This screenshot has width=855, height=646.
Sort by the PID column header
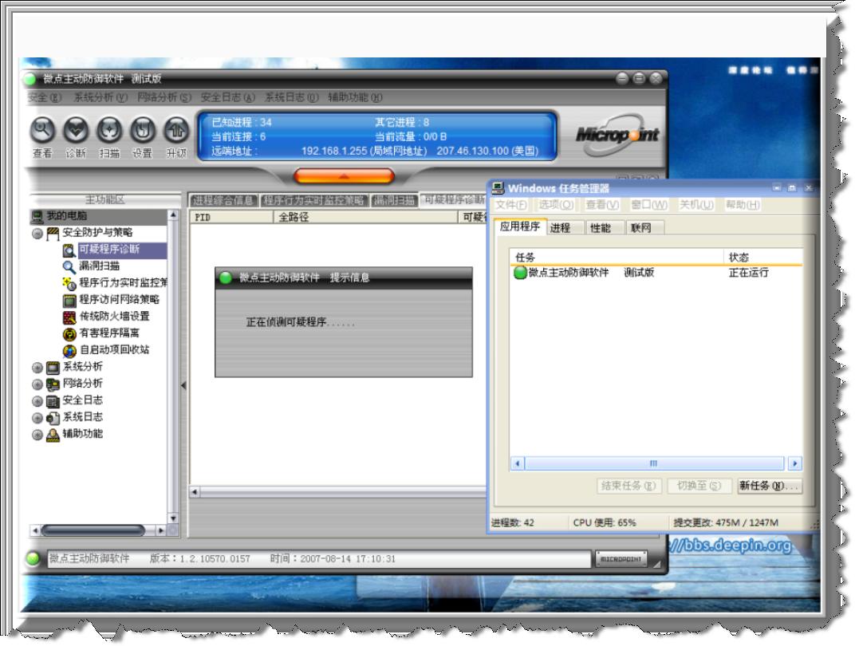coord(231,217)
